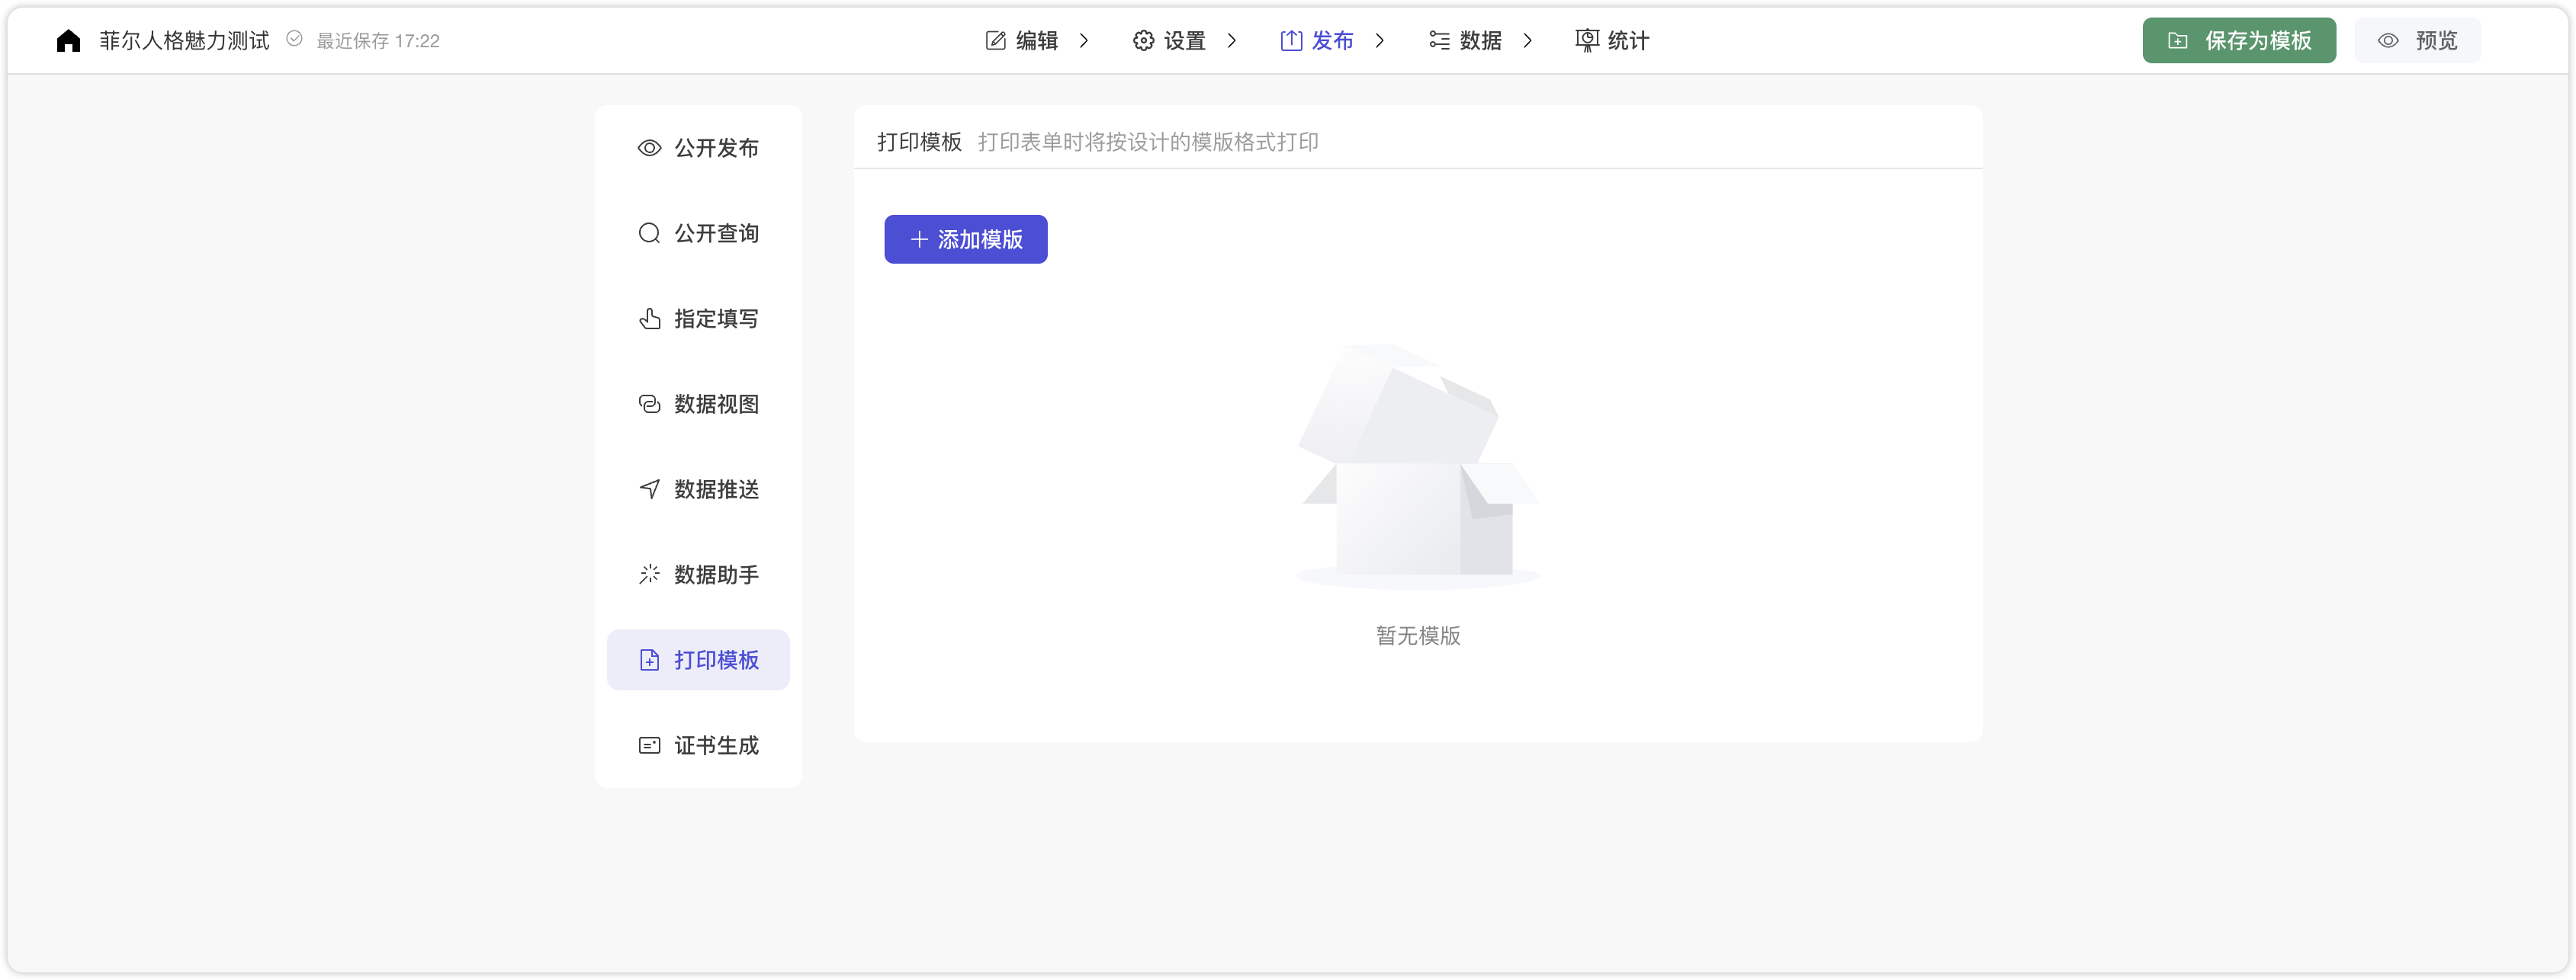Open 证书生成 in the sidebar

tap(698, 745)
